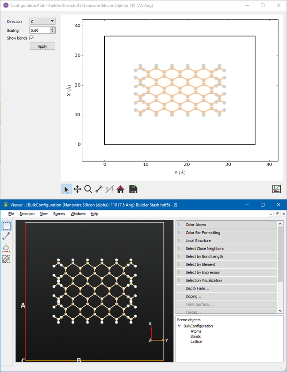The width and height of the screenshot is (287, 372).
Task: Select the rectangle selection tool in Viewer
Action: click(7, 226)
